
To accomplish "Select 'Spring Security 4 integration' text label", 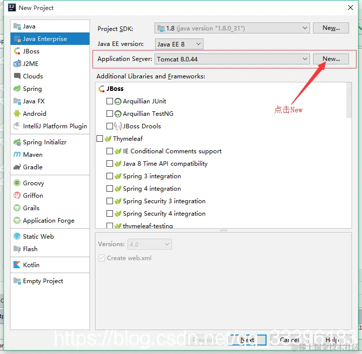I will pos(164,214).
